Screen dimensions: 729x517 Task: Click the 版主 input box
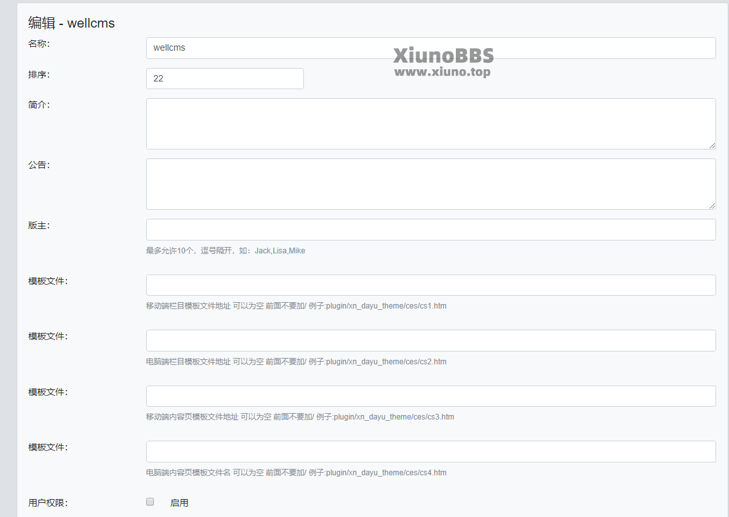coord(430,230)
